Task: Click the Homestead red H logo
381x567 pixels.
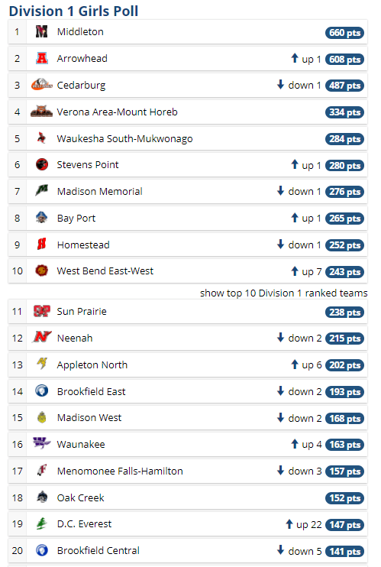Action: 42,245
